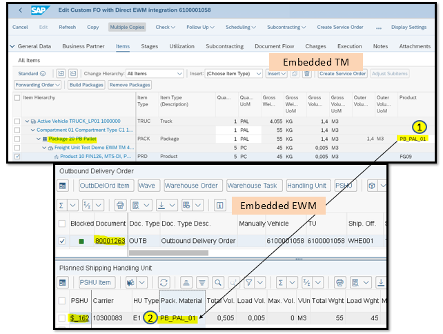Open the Document Flow tab

pos(270,46)
